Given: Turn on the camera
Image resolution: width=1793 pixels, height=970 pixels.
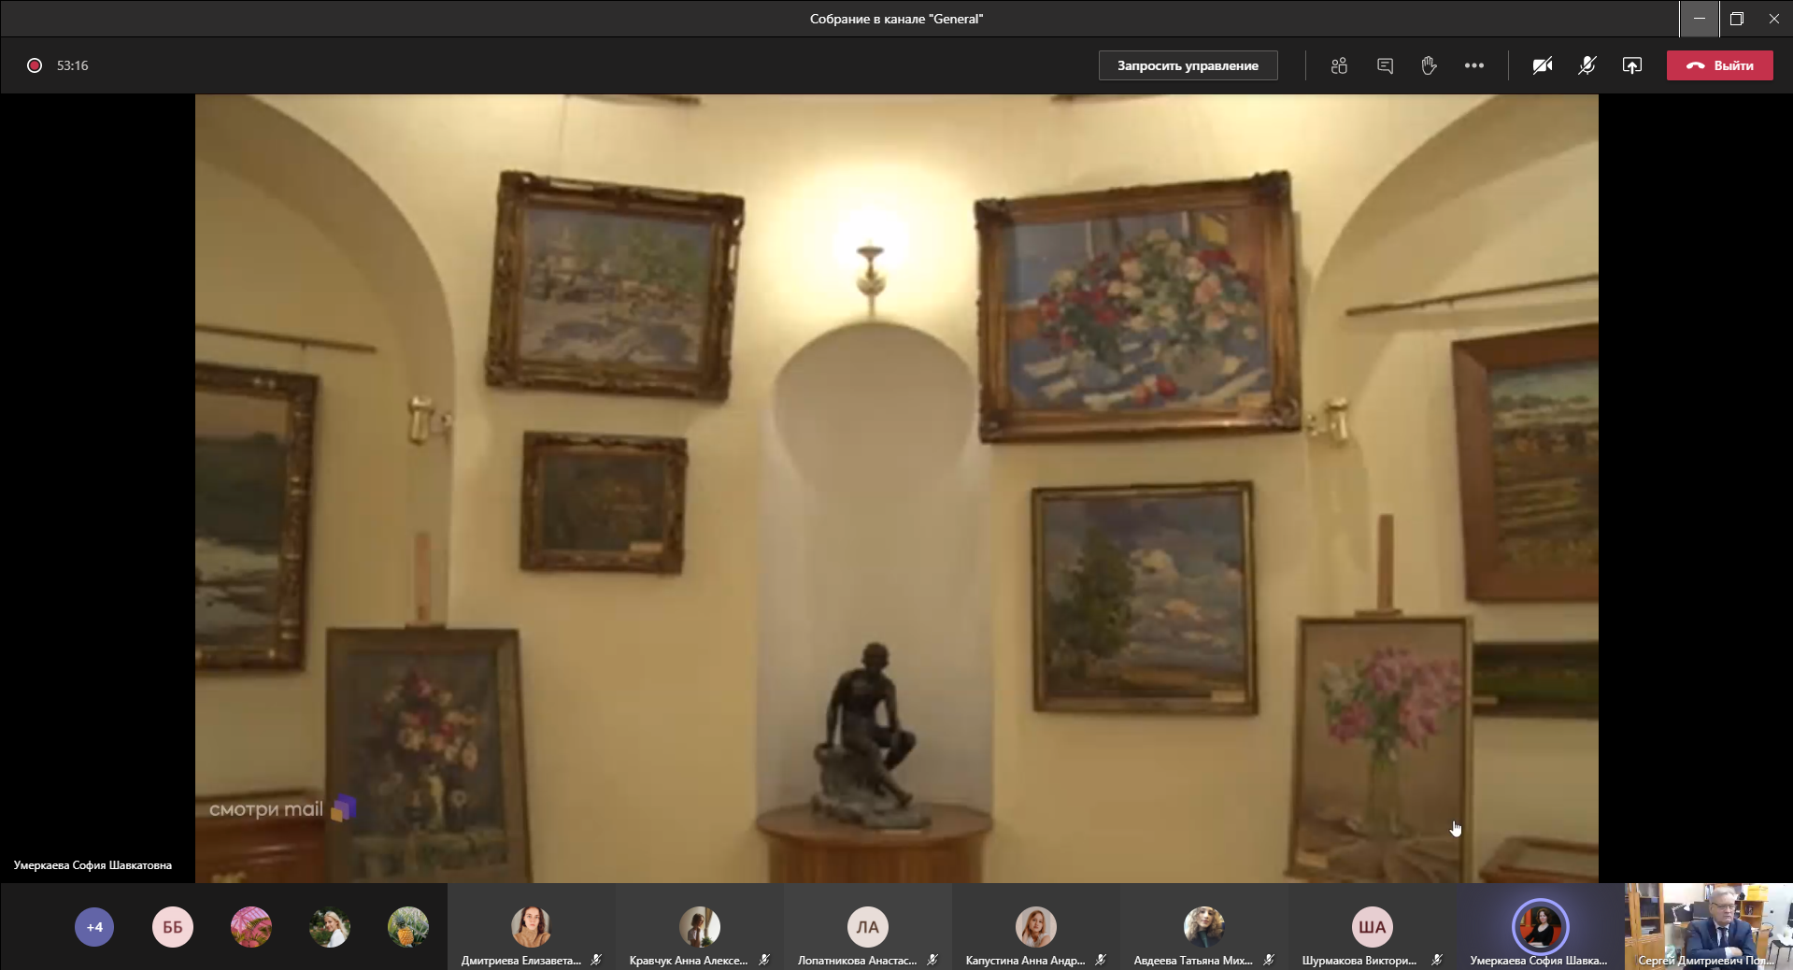Looking at the screenshot, I should (x=1543, y=65).
